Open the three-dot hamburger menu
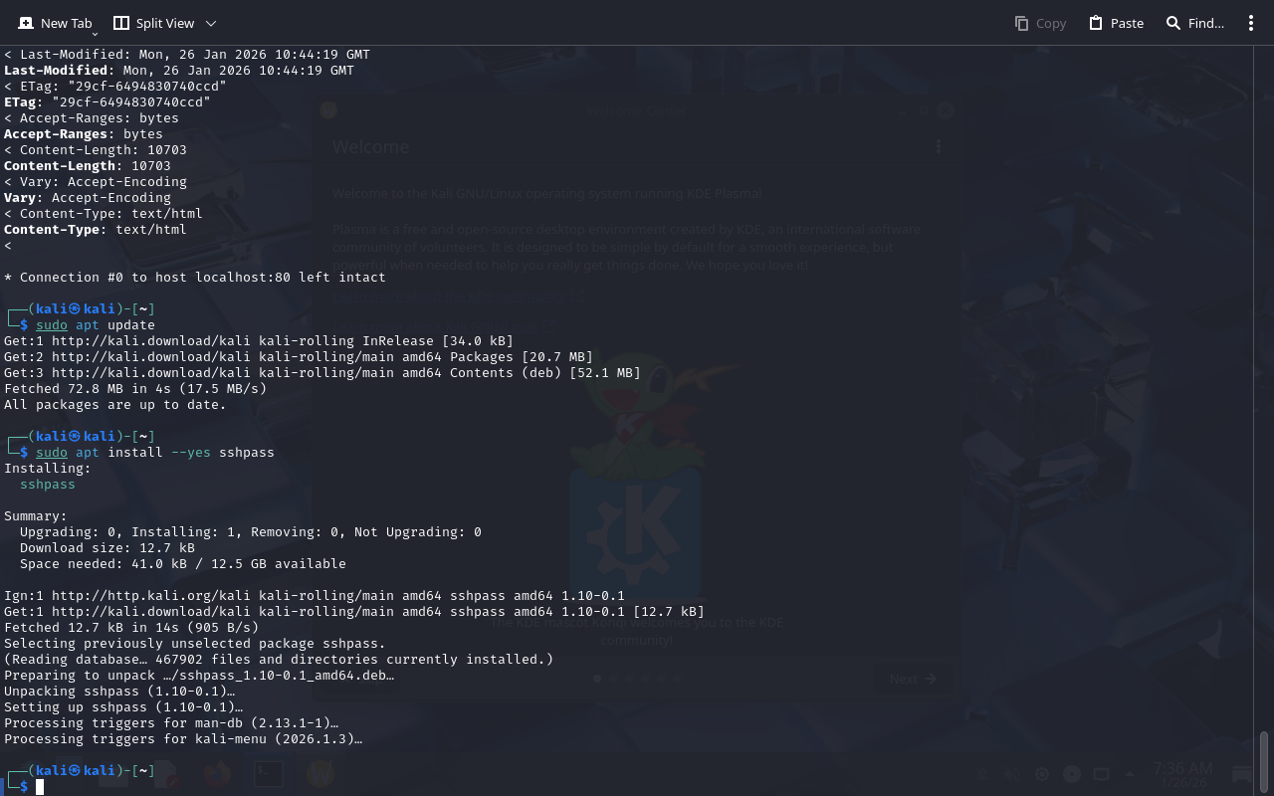This screenshot has width=1274, height=796. click(1251, 23)
